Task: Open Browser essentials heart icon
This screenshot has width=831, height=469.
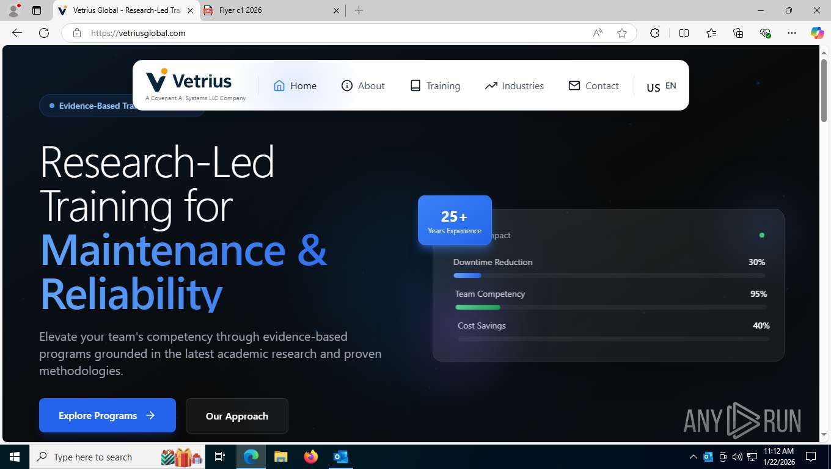Action: (x=765, y=33)
